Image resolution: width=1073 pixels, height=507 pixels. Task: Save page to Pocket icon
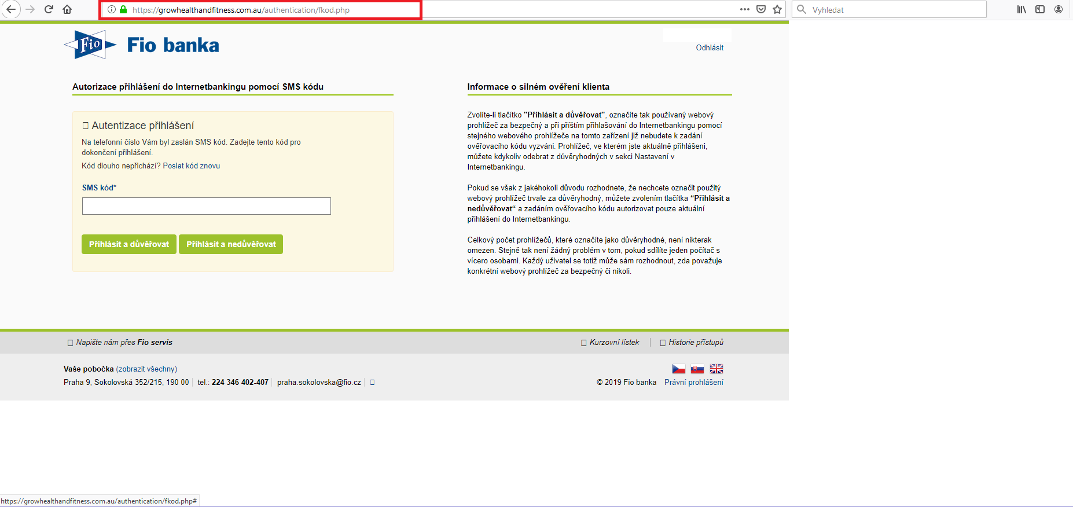point(761,9)
